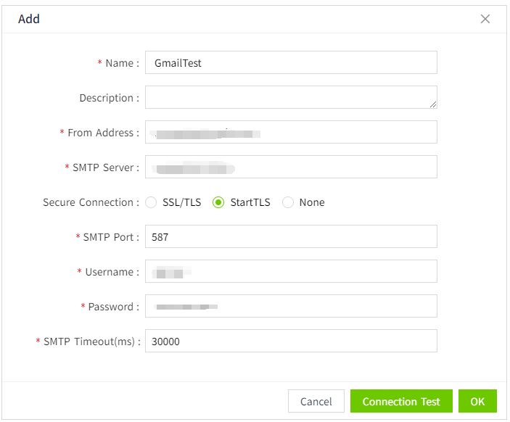
Task: Click inside the Description text area
Action: [x=291, y=97]
